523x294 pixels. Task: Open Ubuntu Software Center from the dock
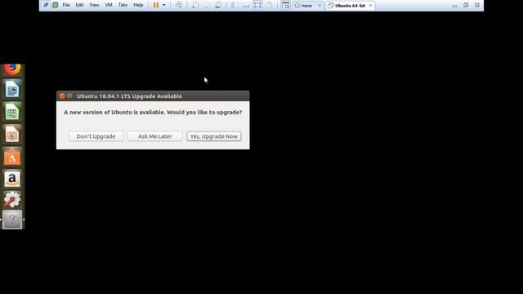tap(12, 157)
